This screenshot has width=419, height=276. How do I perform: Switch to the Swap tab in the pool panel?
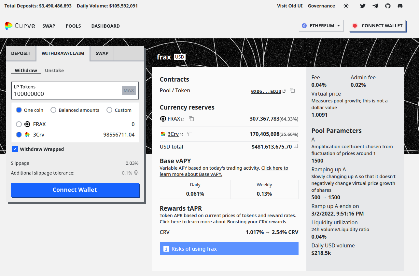pos(102,53)
